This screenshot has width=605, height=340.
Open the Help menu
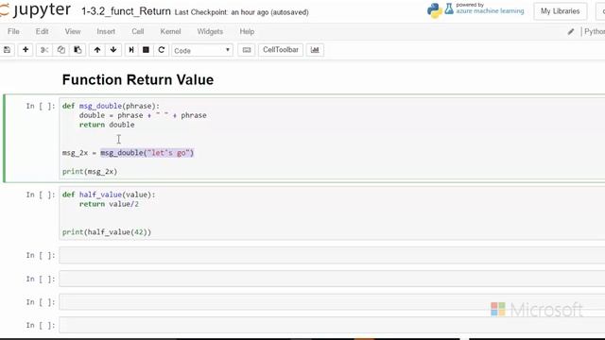coord(247,31)
